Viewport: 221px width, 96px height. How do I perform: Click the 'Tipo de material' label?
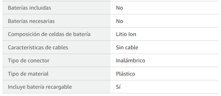pyautogui.click(x=28, y=74)
